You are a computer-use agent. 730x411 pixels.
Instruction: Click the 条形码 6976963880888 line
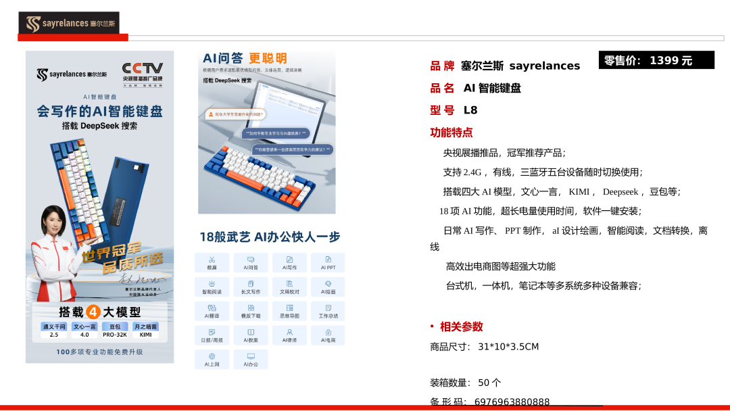[x=490, y=402]
